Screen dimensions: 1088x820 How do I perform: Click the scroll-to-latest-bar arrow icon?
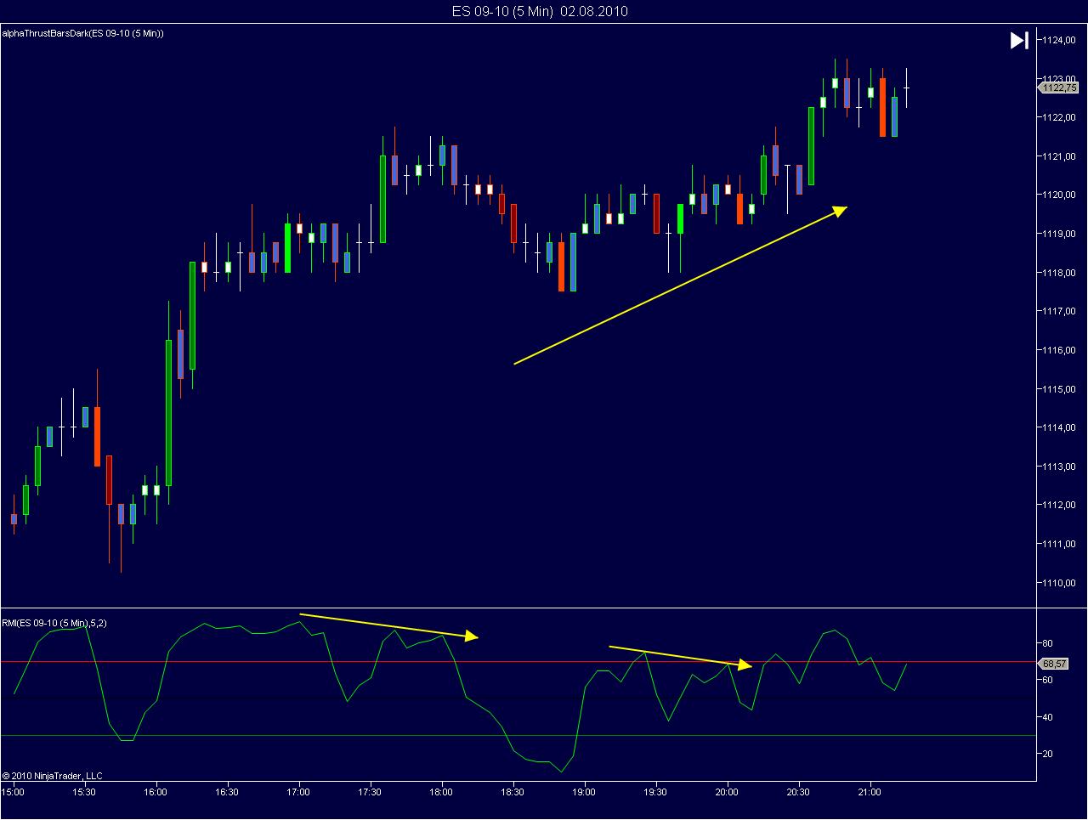(x=1019, y=40)
